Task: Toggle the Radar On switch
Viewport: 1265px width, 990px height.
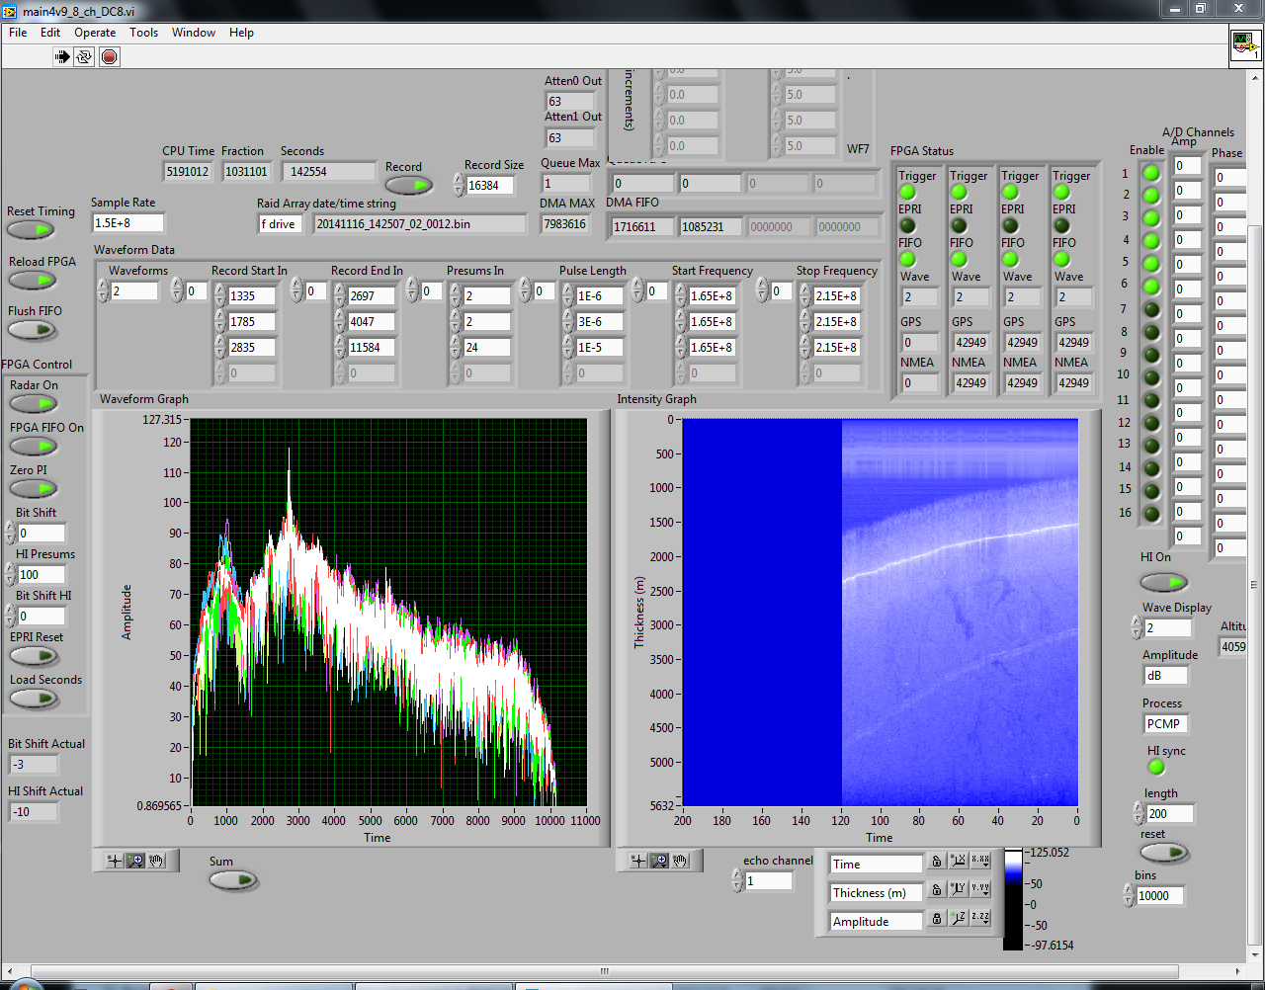Action: coord(34,404)
